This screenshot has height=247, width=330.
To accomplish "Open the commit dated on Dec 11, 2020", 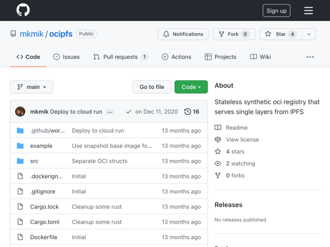I will point(157,112).
